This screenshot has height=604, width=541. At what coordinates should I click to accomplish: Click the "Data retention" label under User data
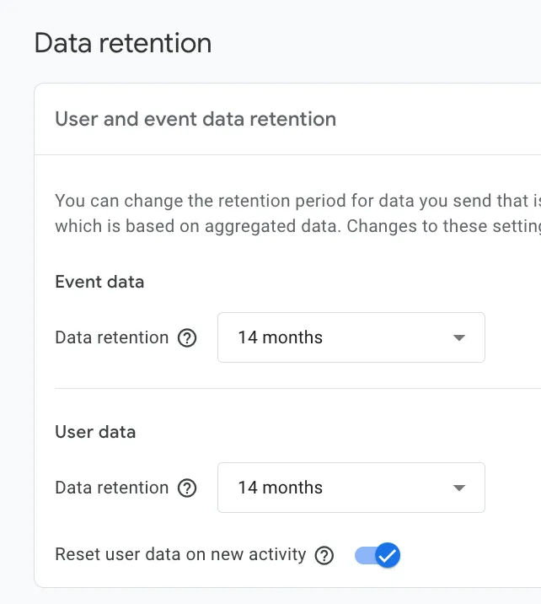[x=112, y=488]
